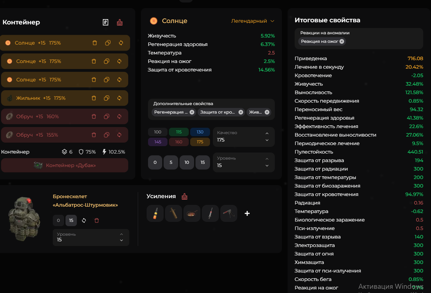Click the refresh icon on Обруч 155% row

point(119,135)
